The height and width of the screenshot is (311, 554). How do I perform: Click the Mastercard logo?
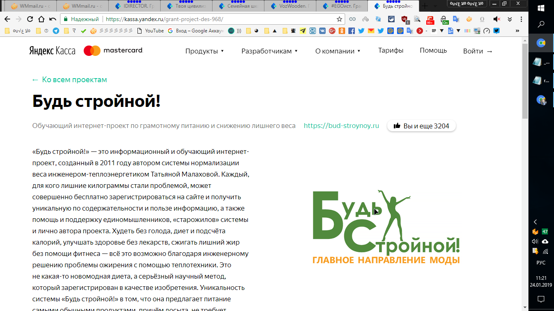click(113, 51)
